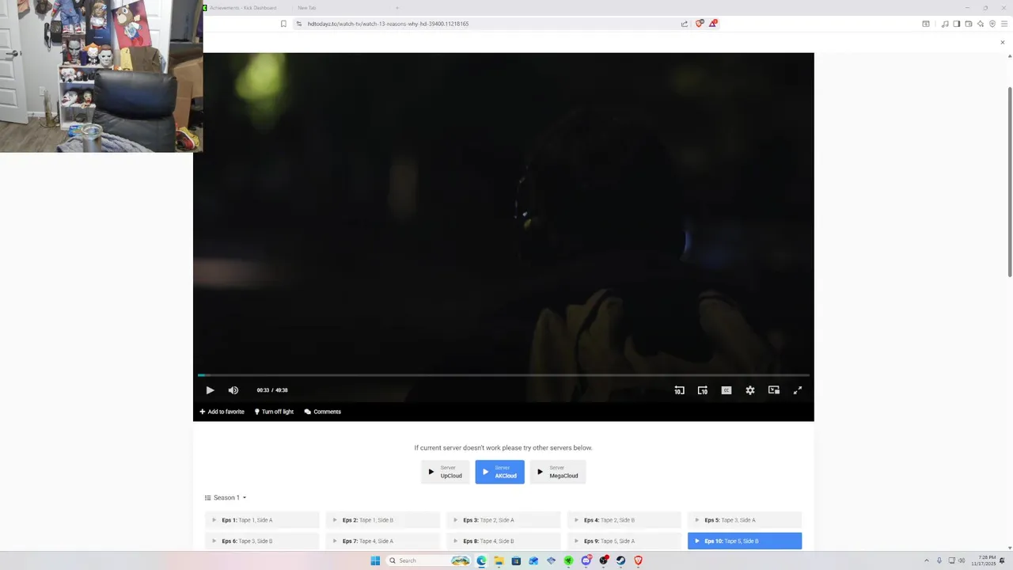The height and width of the screenshot is (570, 1013).
Task: Play the video
Action: coord(210,390)
